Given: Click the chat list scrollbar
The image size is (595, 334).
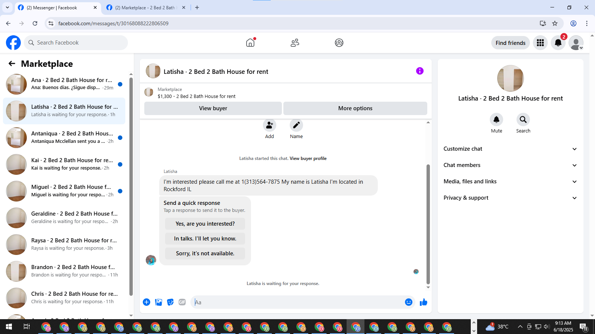Looking at the screenshot, I should [x=131, y=186].
